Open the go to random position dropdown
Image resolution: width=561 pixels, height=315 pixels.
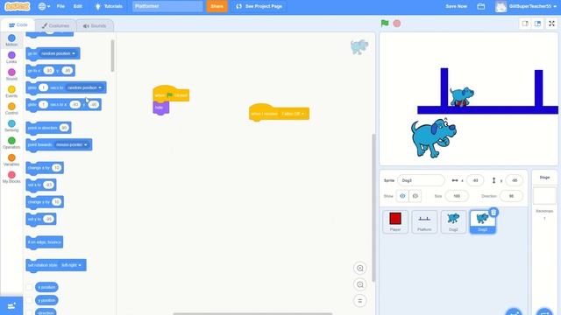58,53
